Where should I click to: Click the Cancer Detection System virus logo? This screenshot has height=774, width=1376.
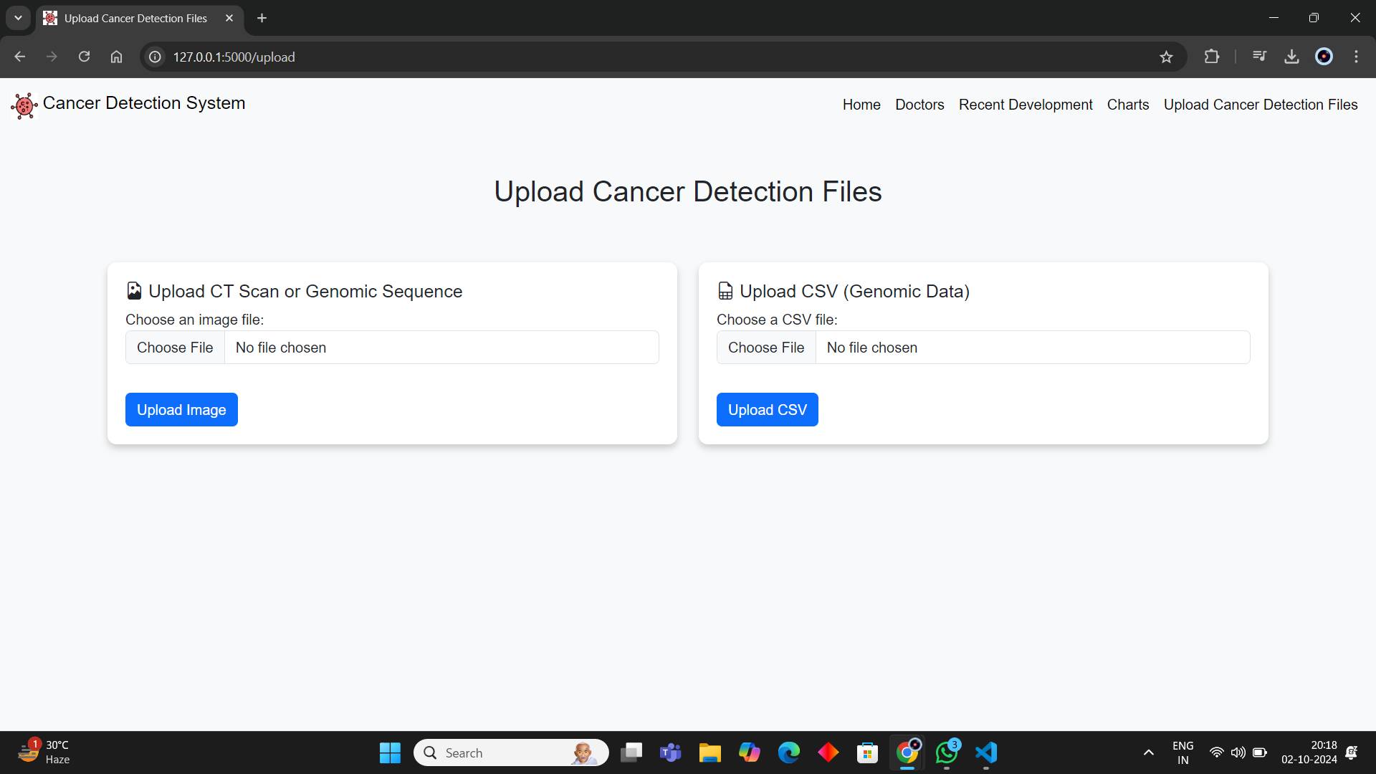click(23, 105)
